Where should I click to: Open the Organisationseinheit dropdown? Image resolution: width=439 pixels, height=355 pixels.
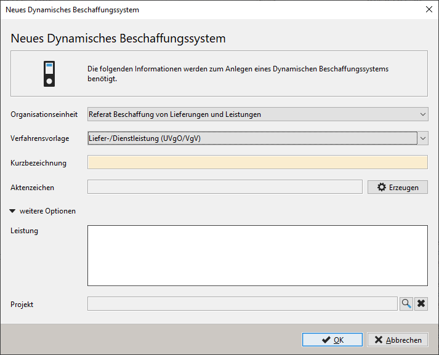(x=257, y=114)
